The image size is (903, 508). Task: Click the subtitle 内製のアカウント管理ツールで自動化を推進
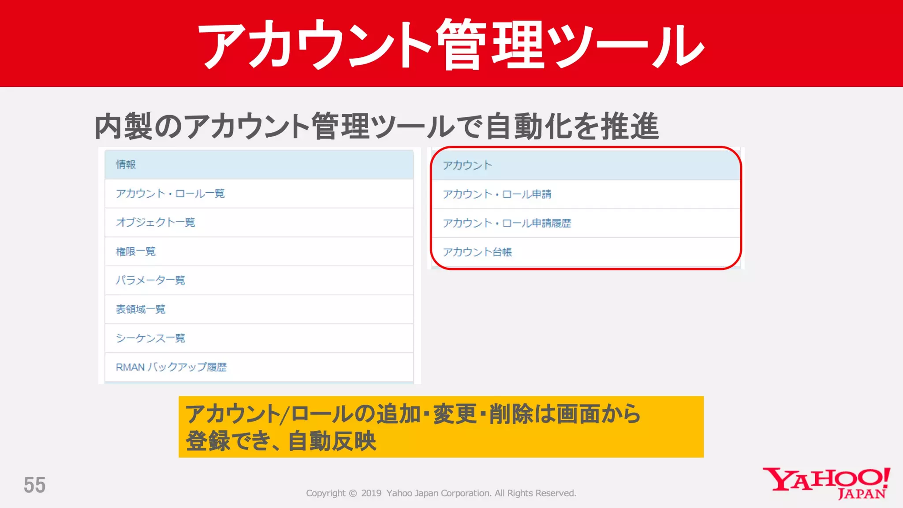tap(377, 126)
